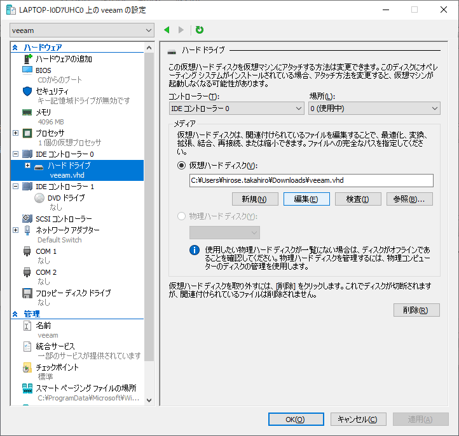Select the メモリ tree item label
459x436 pixels.
[x=43, y=112]
